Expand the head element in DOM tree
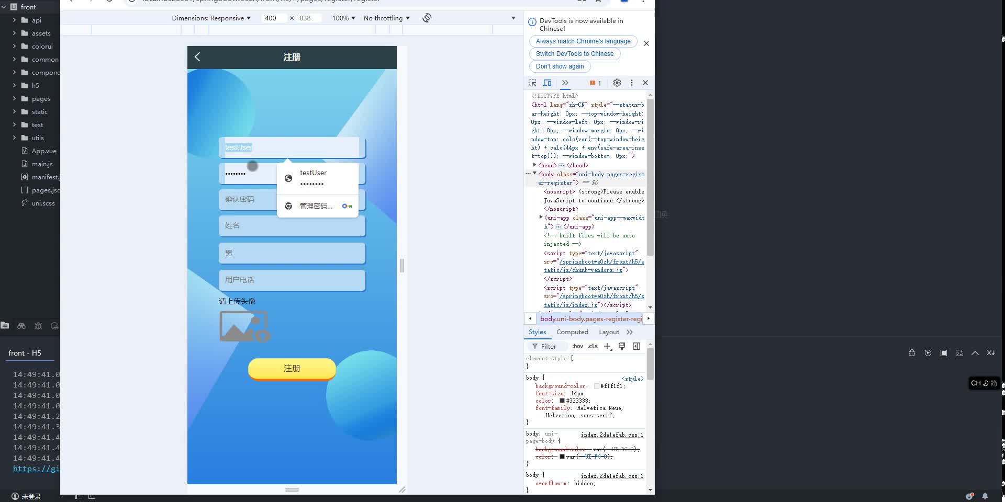The image size is (1005, 502). point(534,165)
